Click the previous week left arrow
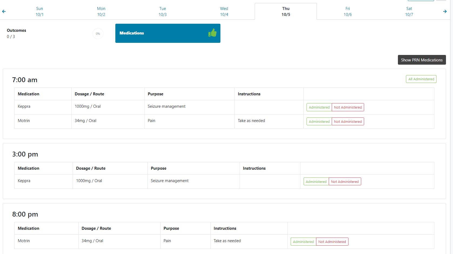 [4, 11]
